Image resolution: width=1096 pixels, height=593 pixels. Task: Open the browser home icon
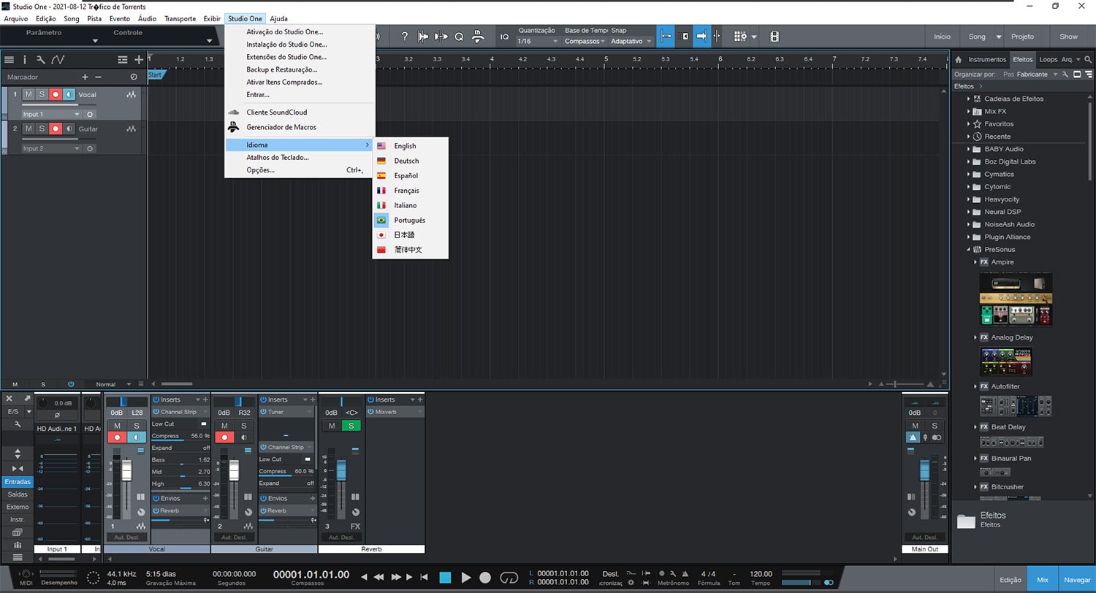pos(959,59)
